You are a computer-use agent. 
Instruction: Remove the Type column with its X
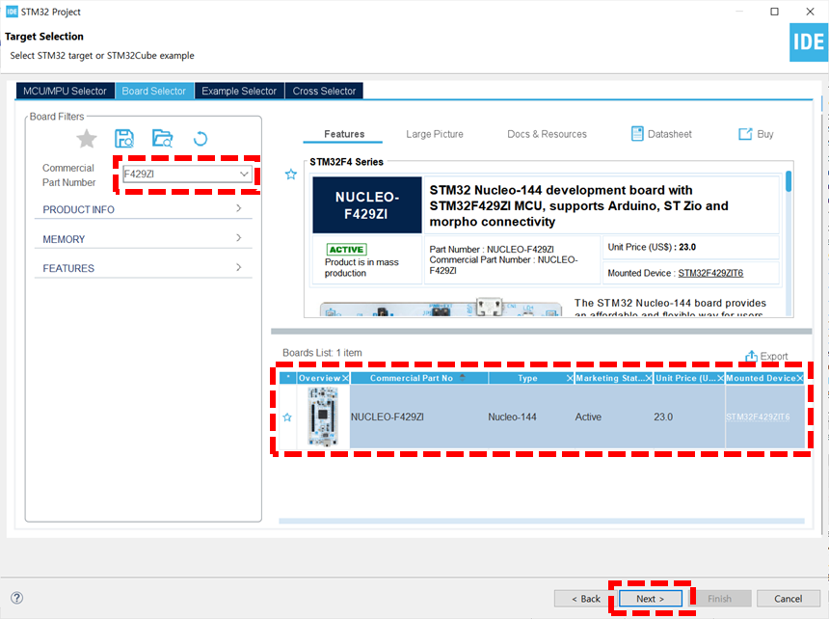point(570,378)
